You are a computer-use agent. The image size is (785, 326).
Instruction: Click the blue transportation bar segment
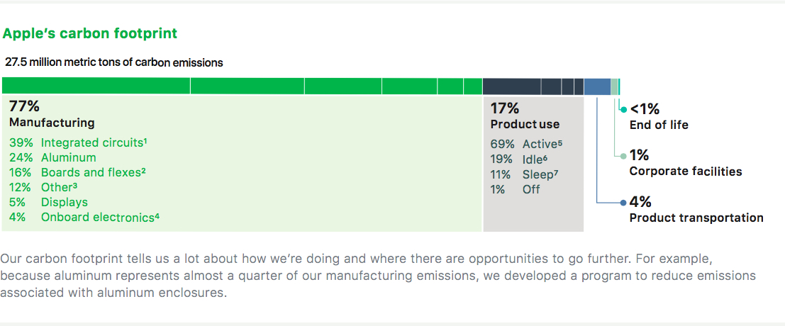pyautogui.click(x=597, y=86)
